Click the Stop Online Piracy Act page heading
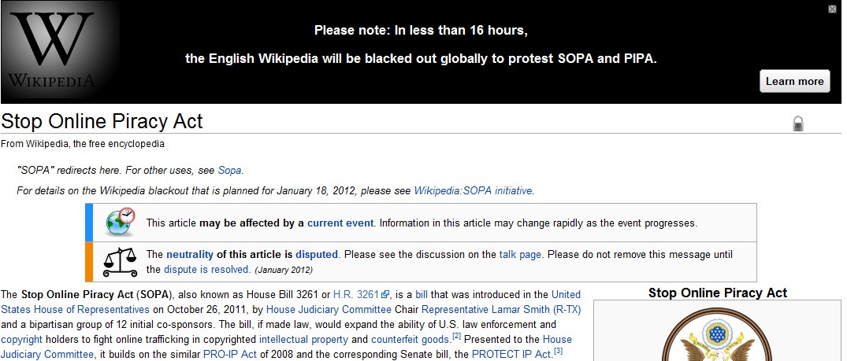847x361 pixels. [102, 121]
